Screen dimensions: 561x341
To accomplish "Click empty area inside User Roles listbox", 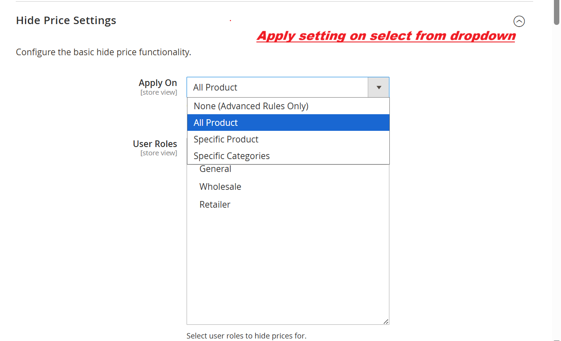I will 288,266.
